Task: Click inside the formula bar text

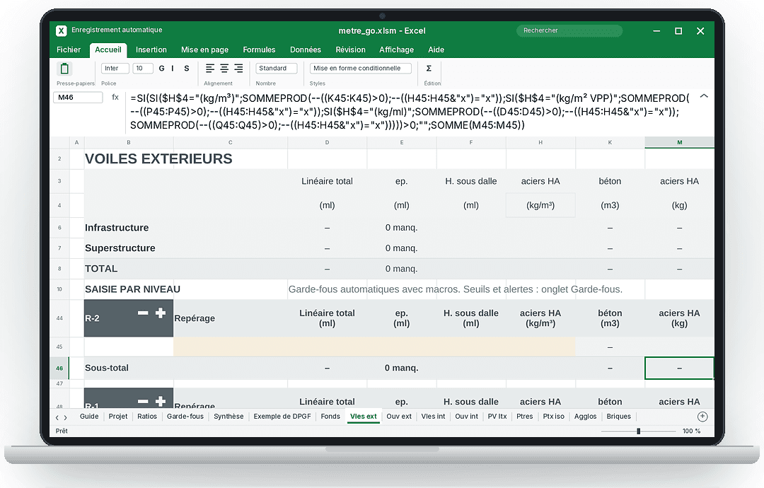Action: pyautogui.click(x=410, y=112)
